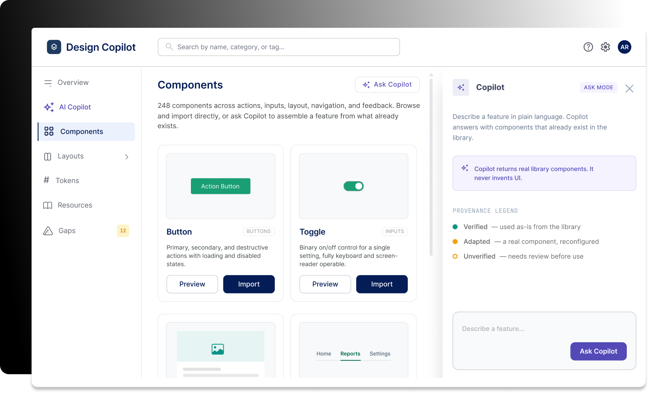
Task: Focus the Describe a feature text box
Action: pos(544,341)
